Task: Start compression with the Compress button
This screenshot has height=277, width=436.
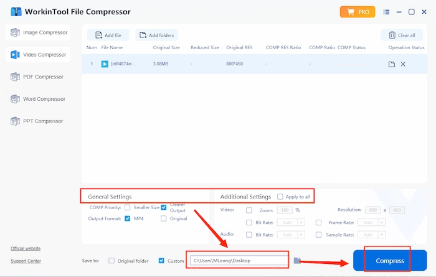Action: 390,261
